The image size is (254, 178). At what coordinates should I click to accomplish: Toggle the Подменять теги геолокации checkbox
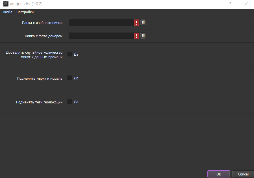click(70, 102)
